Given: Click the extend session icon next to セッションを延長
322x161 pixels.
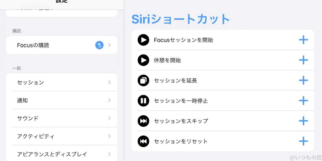Looking at the screenshot, I should coord(144,80).
